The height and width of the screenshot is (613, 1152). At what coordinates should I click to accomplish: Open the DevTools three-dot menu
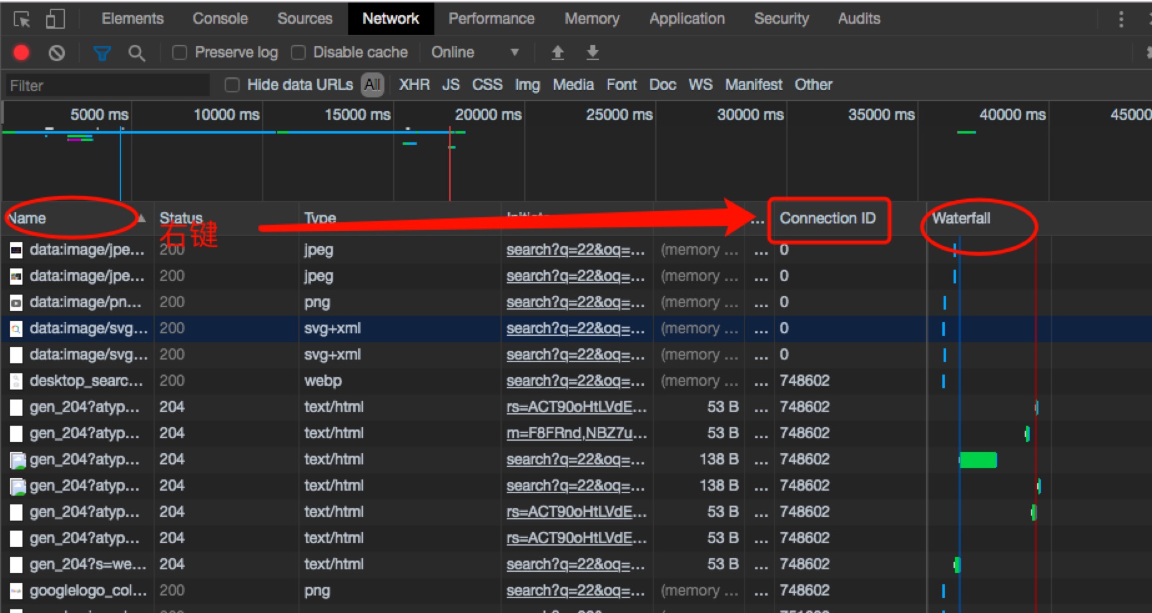[x=1121, y=19]
